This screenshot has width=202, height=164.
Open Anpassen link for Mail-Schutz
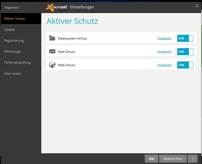tap(164, 52)
